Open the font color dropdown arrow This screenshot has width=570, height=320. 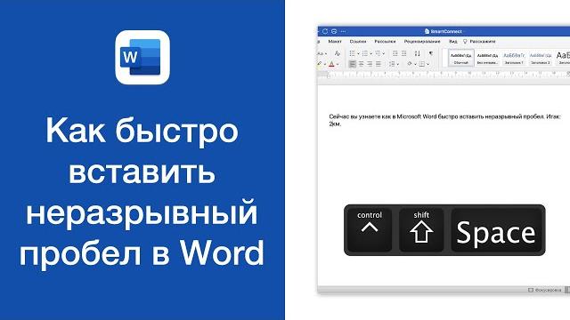coord(338,65)
